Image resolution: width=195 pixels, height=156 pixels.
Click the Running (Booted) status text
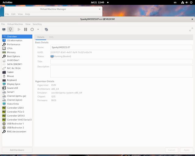[x=63, y=56]
